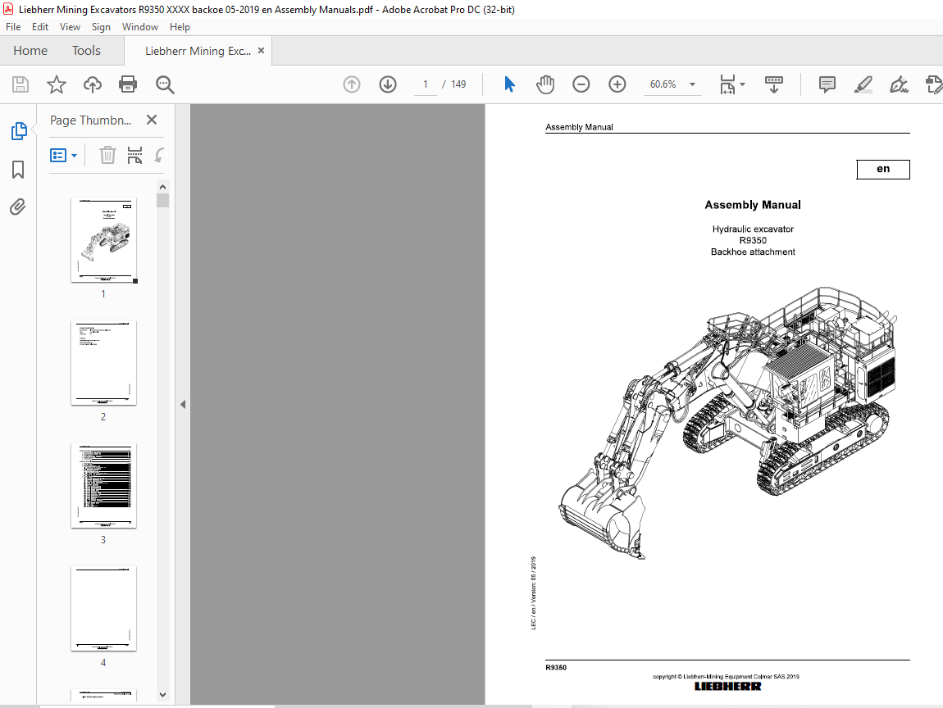Add a comment sticky note
This screenshot has height=708, width=943.
pos(827,84)
